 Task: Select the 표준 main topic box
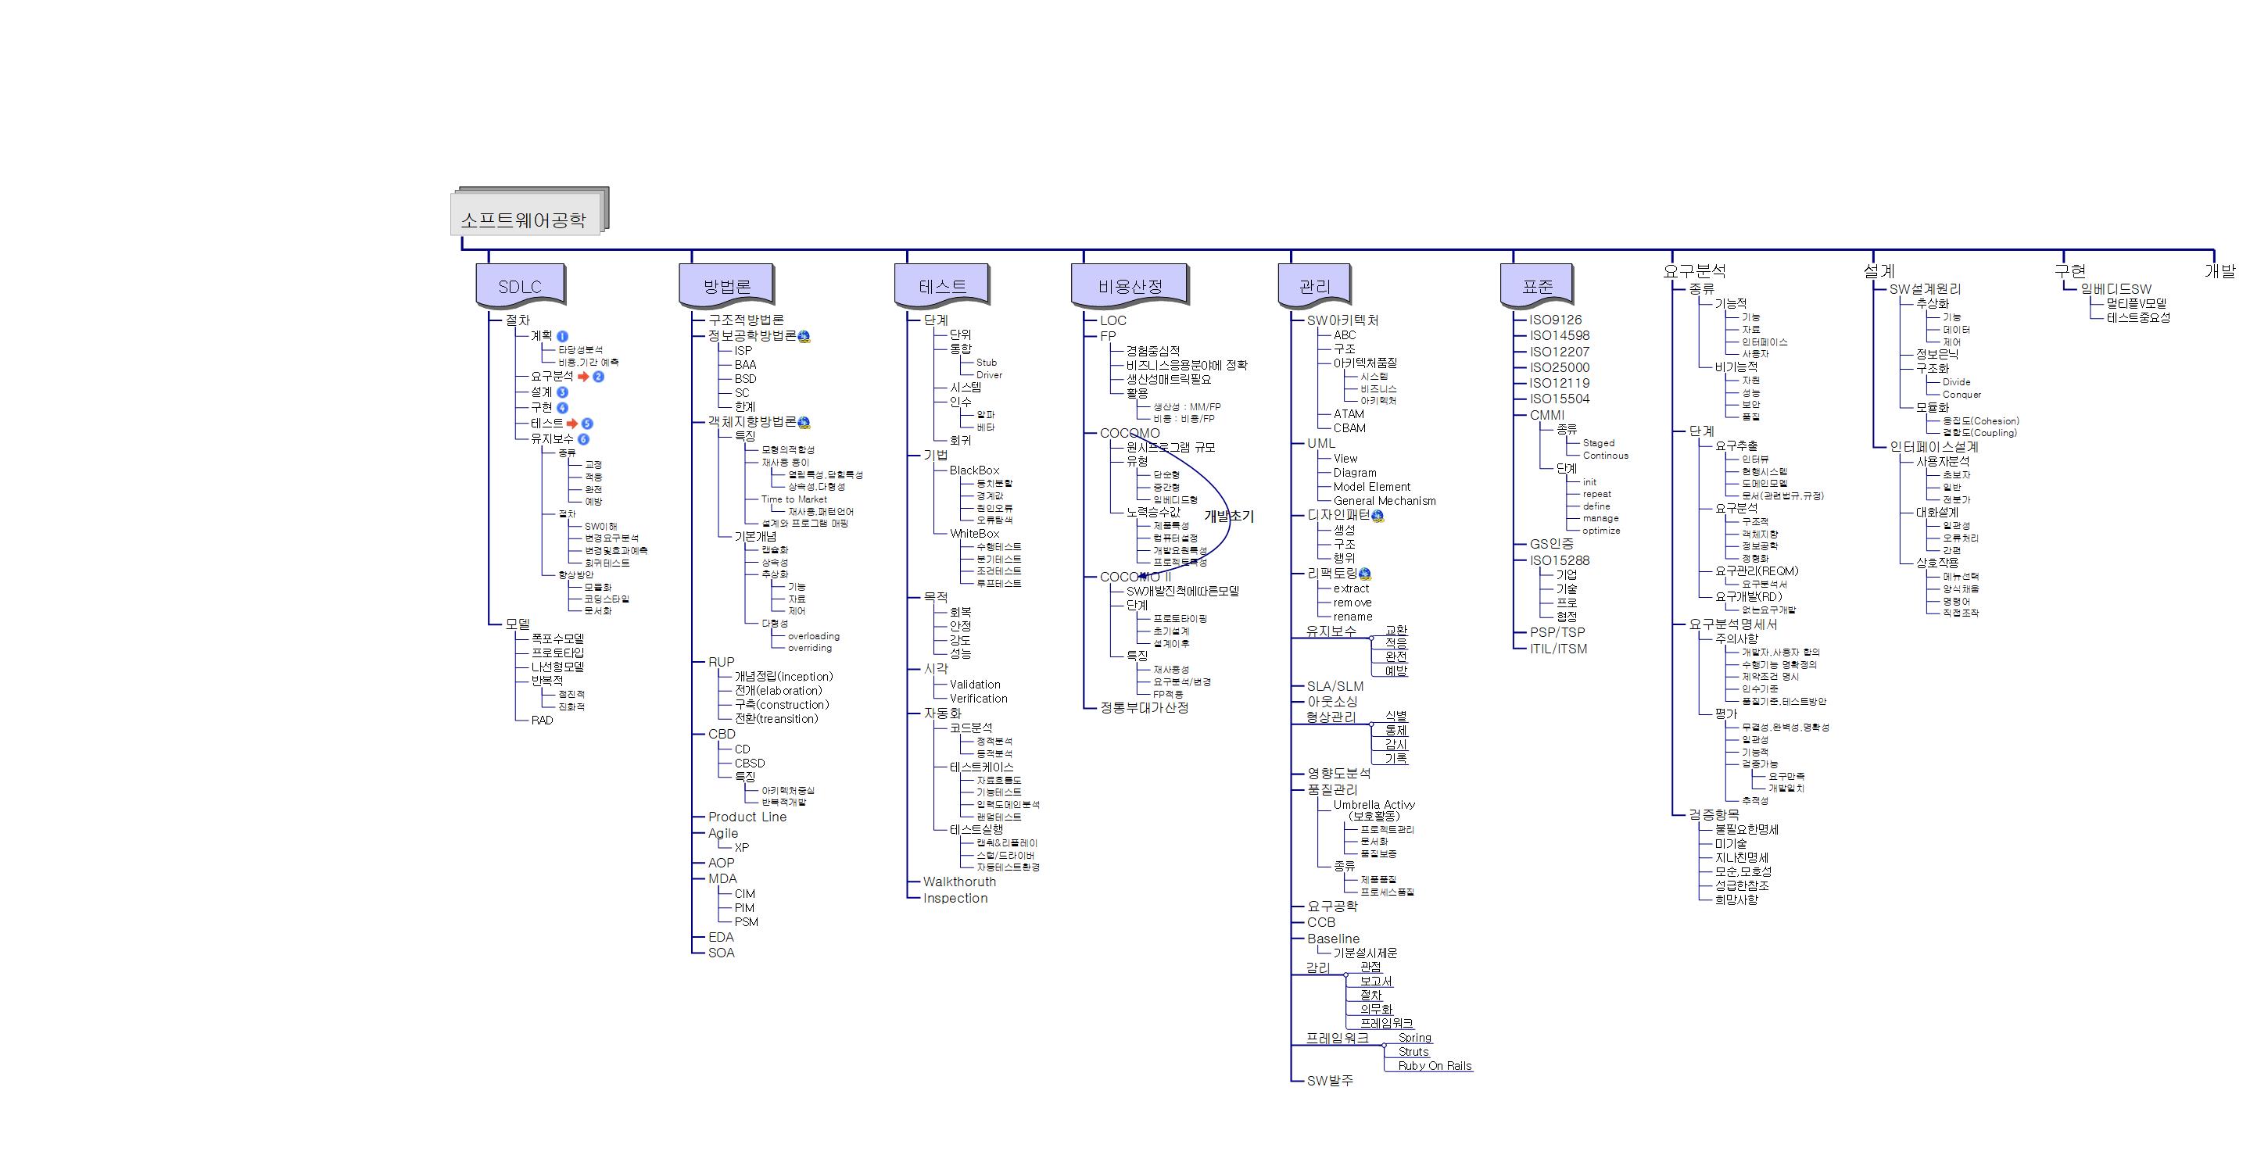click(x=1537, y=287)
